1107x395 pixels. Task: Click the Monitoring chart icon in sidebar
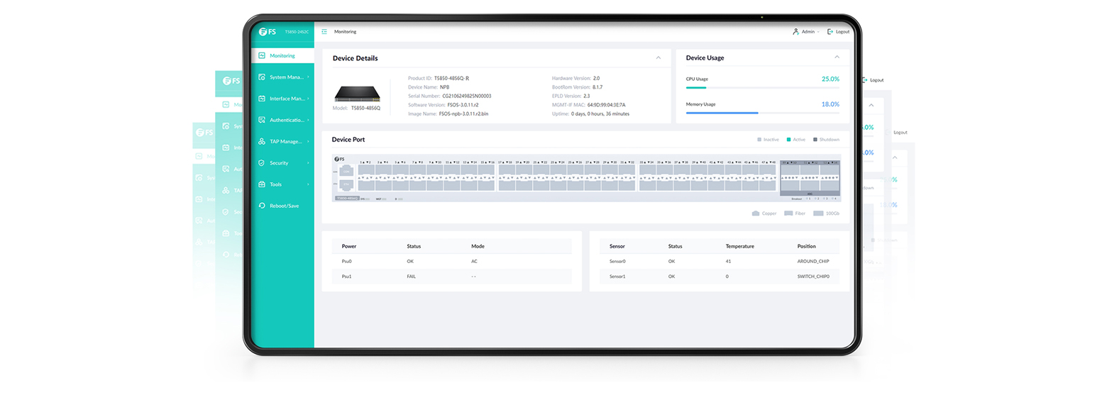tap(262, 55)
